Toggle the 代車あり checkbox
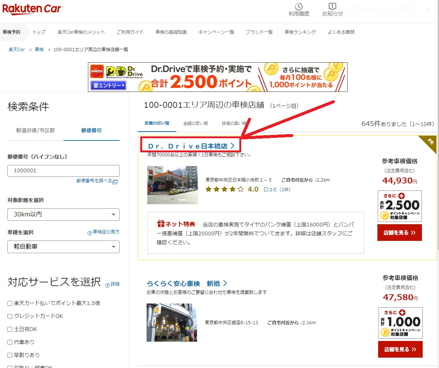The width and height of the screenshot is (439, 368). coord(10,342)
